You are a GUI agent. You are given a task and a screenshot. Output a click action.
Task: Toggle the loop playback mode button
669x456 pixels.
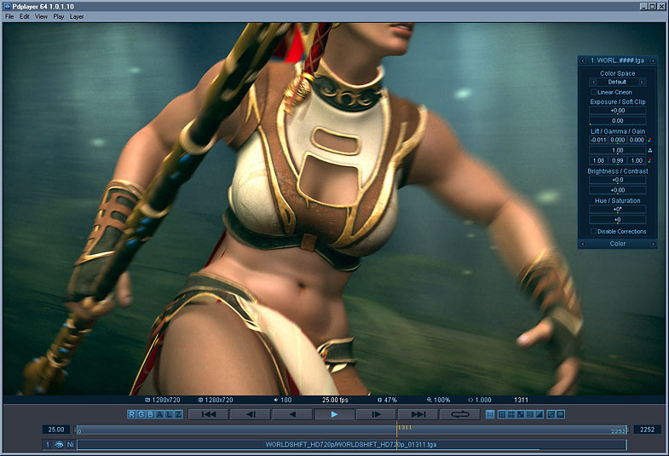(x=460, y=414)
